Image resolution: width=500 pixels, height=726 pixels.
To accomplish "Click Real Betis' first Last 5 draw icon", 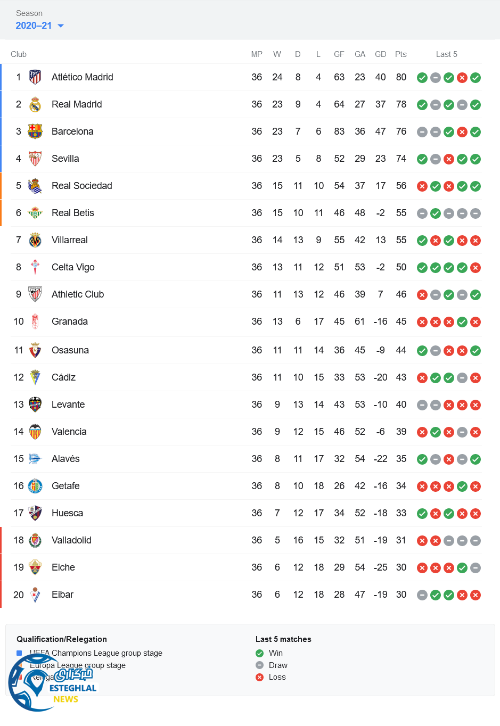I will click(422, 213).
